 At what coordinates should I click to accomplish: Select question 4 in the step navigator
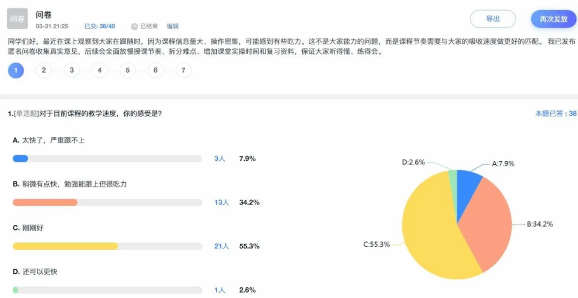click(100, 70)
